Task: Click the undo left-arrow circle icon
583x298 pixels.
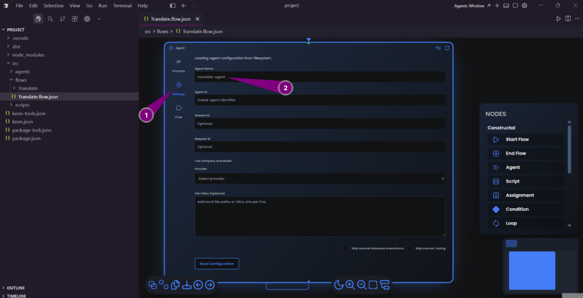Action: (198, 285)
